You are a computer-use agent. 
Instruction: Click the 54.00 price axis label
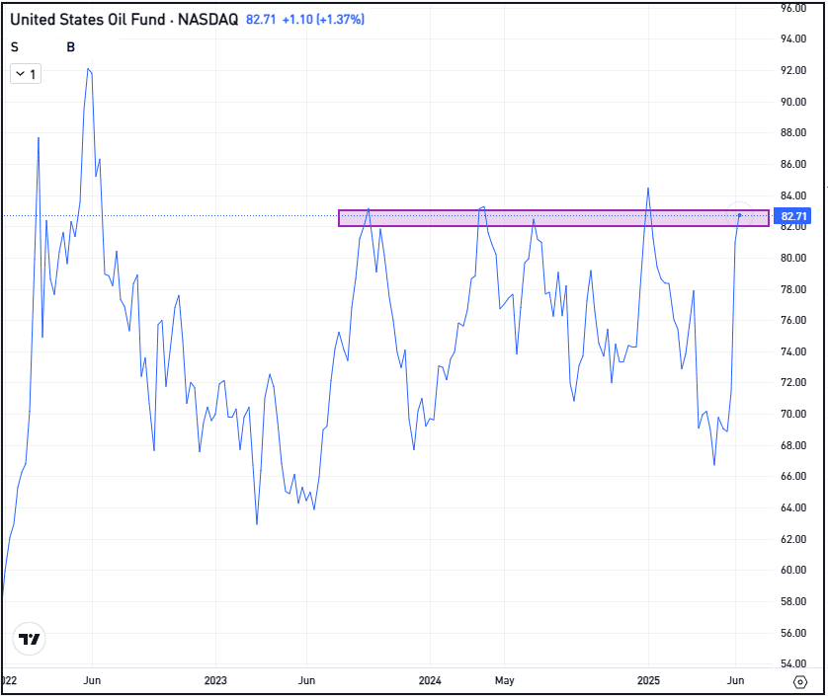793,663
